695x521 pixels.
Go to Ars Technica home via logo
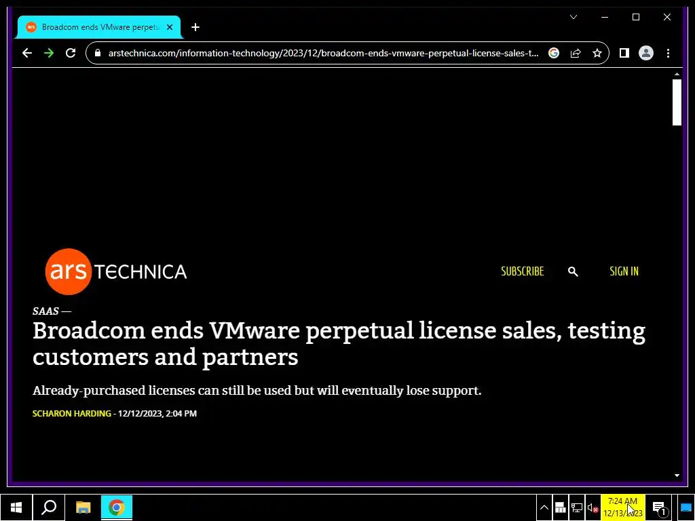(116, 271)
